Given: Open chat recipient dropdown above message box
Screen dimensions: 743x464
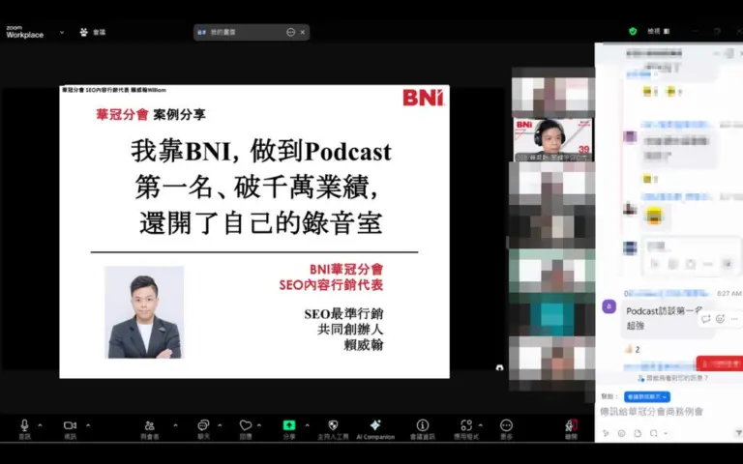Looking at the screenshot, I should point(646,396).
